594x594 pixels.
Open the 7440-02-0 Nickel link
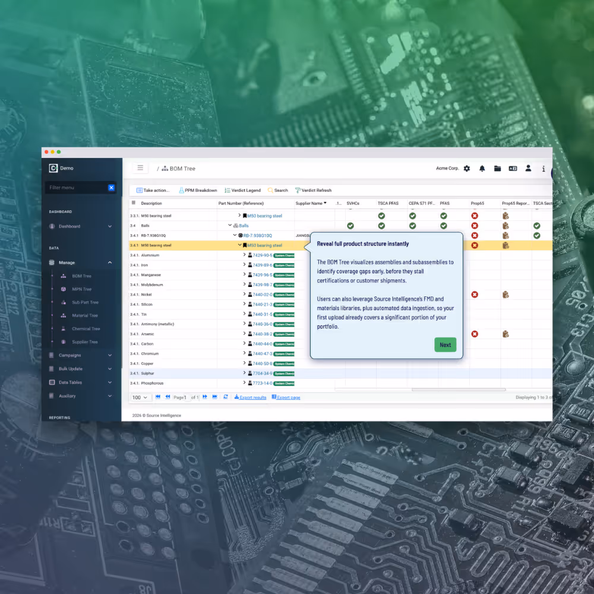click(x=263, y=295)
